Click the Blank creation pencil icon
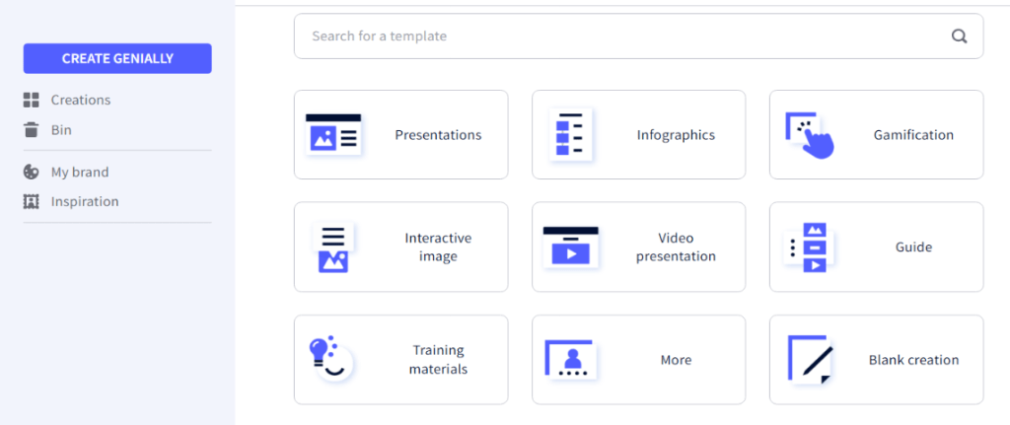 click(811, 360)
